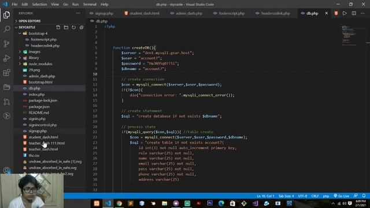Open the Search view in activity bar
Image resolution: width=370 pixels, height=208 pixels.
6,29
